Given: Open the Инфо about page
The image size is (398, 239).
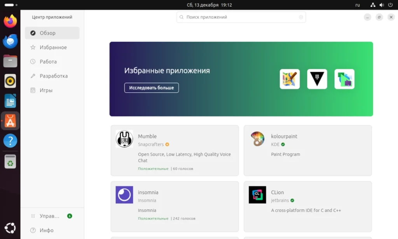Looking at the screenshot, I should click(52, 230).
